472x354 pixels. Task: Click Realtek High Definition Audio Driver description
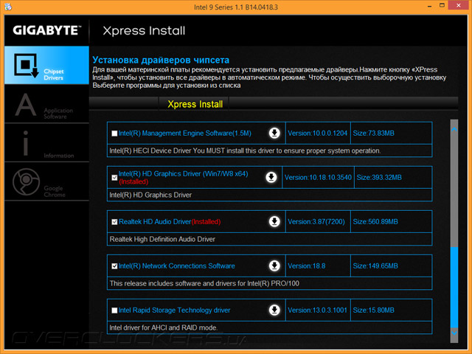coord(162,239)
